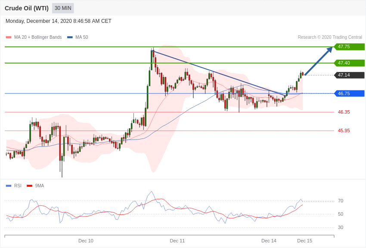Click the 46.35 support level label
Screen dimensions: 366x248
tap(344, 112)
